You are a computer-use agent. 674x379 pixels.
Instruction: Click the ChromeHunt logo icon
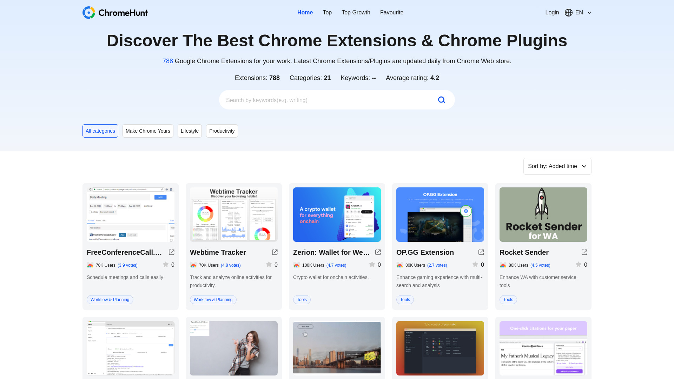pos(88,12)
